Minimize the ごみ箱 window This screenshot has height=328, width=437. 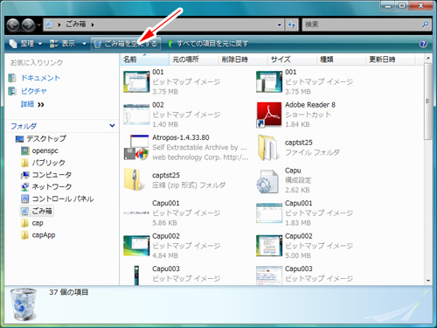pyautogui.click(x=388, y=5)
